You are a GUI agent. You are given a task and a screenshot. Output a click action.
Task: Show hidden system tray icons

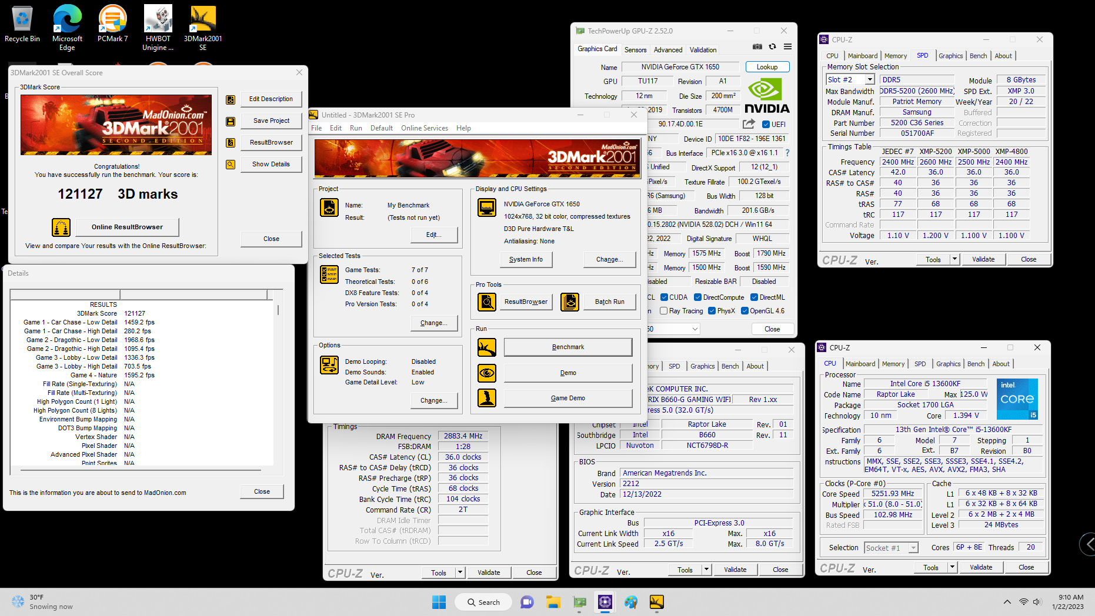tap(1007, 602)
